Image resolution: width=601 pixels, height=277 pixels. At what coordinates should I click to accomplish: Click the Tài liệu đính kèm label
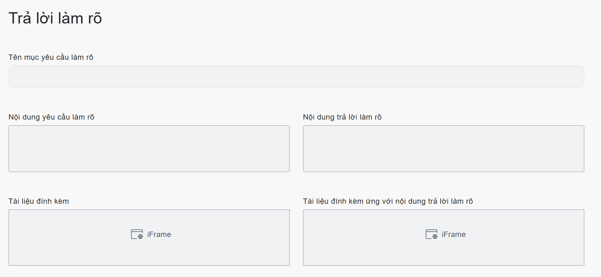coord(39,201)
